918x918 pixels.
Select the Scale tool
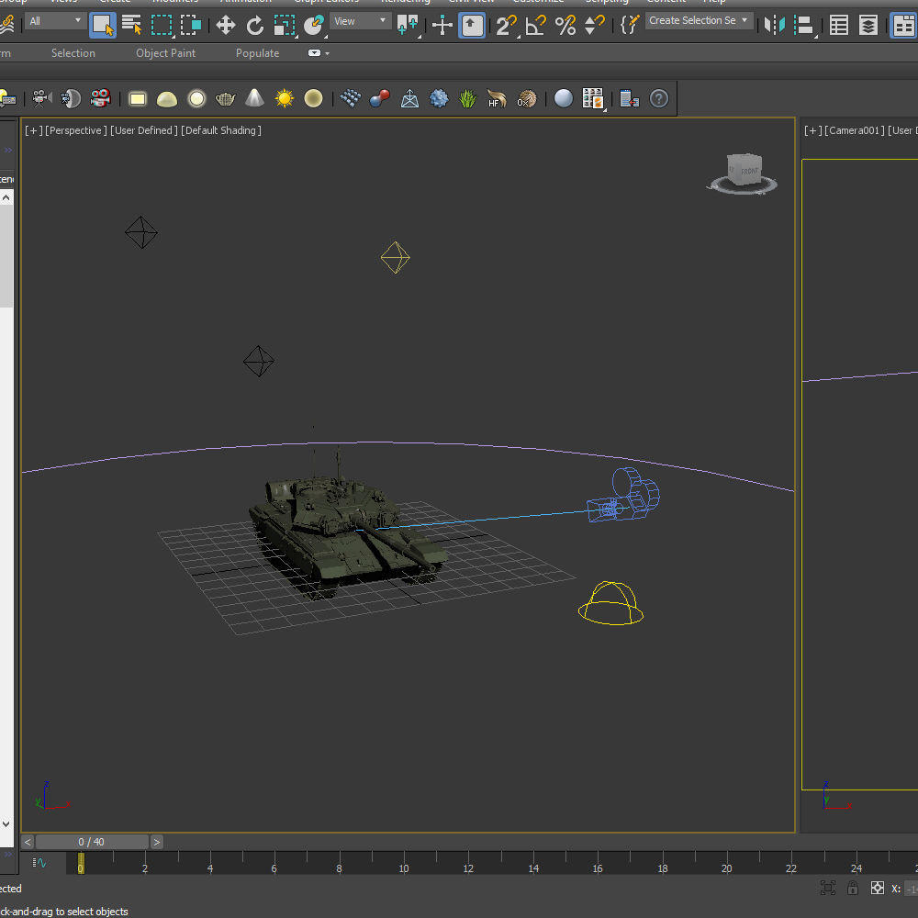pos(285,25)
